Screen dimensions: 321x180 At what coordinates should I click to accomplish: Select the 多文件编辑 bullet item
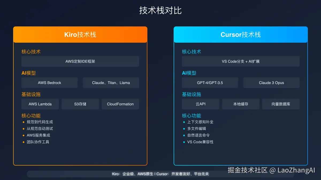(194, 129)
